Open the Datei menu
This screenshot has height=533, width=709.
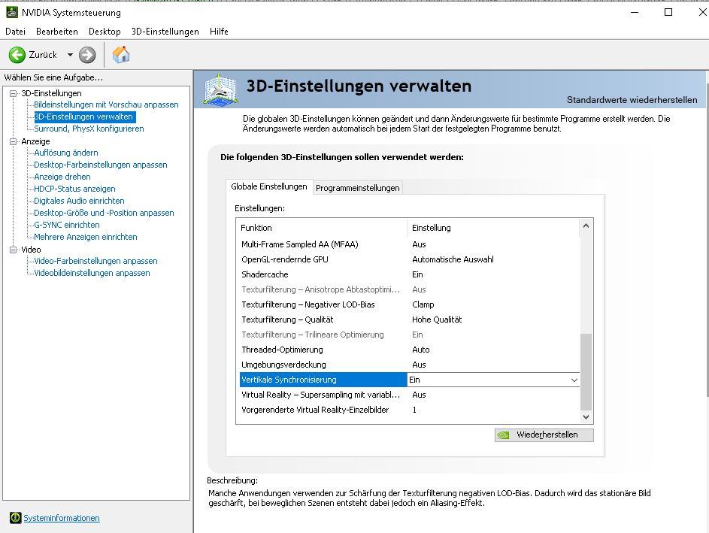[x=15, y=31]
